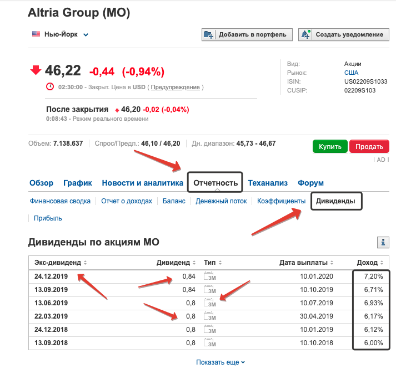
Task: Click the payment date 10.10.2018
Action: [x=317, y=343]
